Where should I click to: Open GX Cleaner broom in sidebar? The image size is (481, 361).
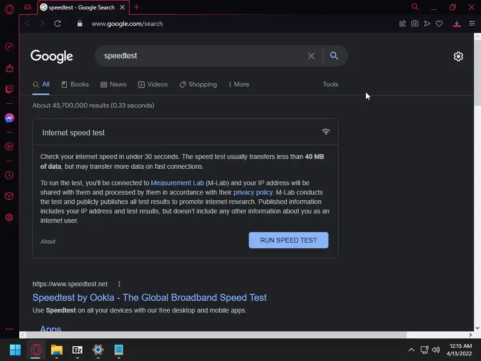pos(9,68)
